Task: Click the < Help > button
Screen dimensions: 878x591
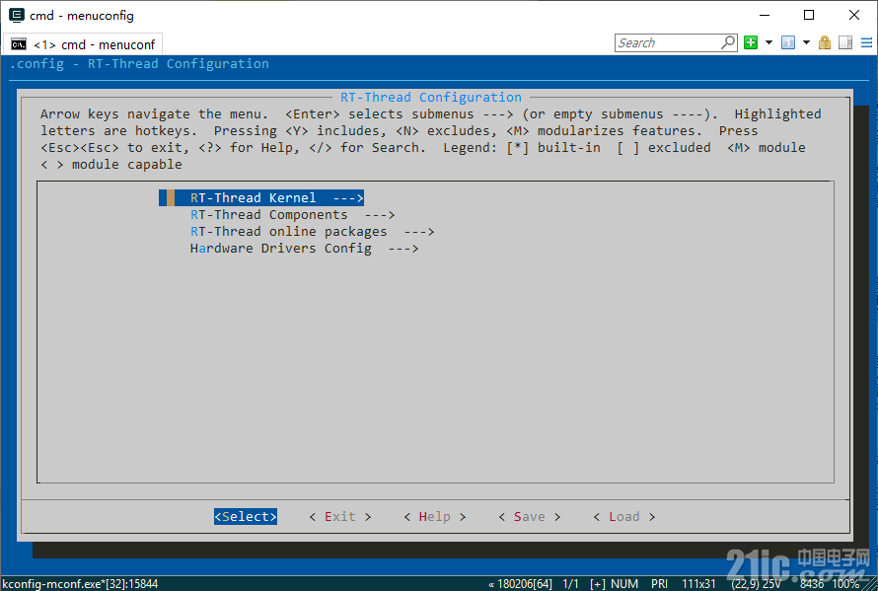Action: click(x=434, y=516)
